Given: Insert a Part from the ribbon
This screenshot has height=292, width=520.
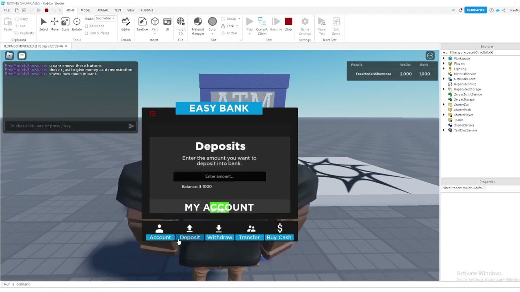Looking at the screenshot, I should click(155, 24).
